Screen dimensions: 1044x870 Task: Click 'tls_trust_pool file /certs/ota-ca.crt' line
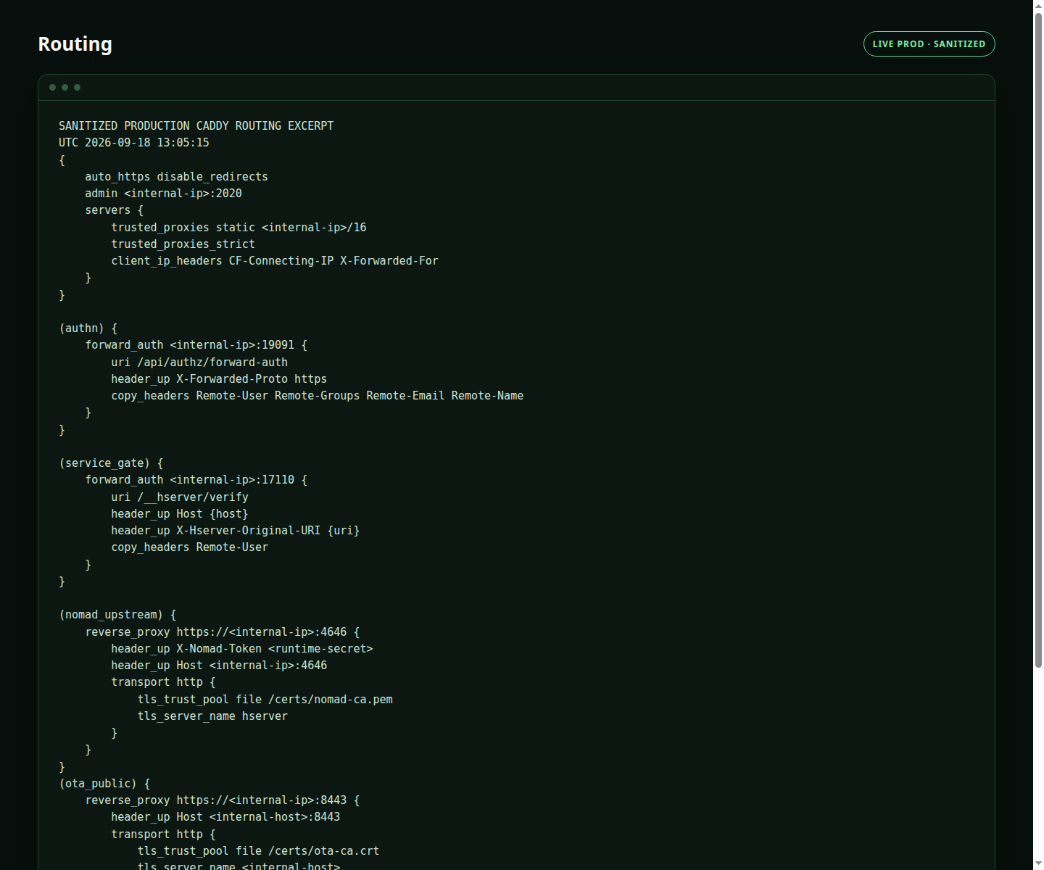(x=259, y=851)
